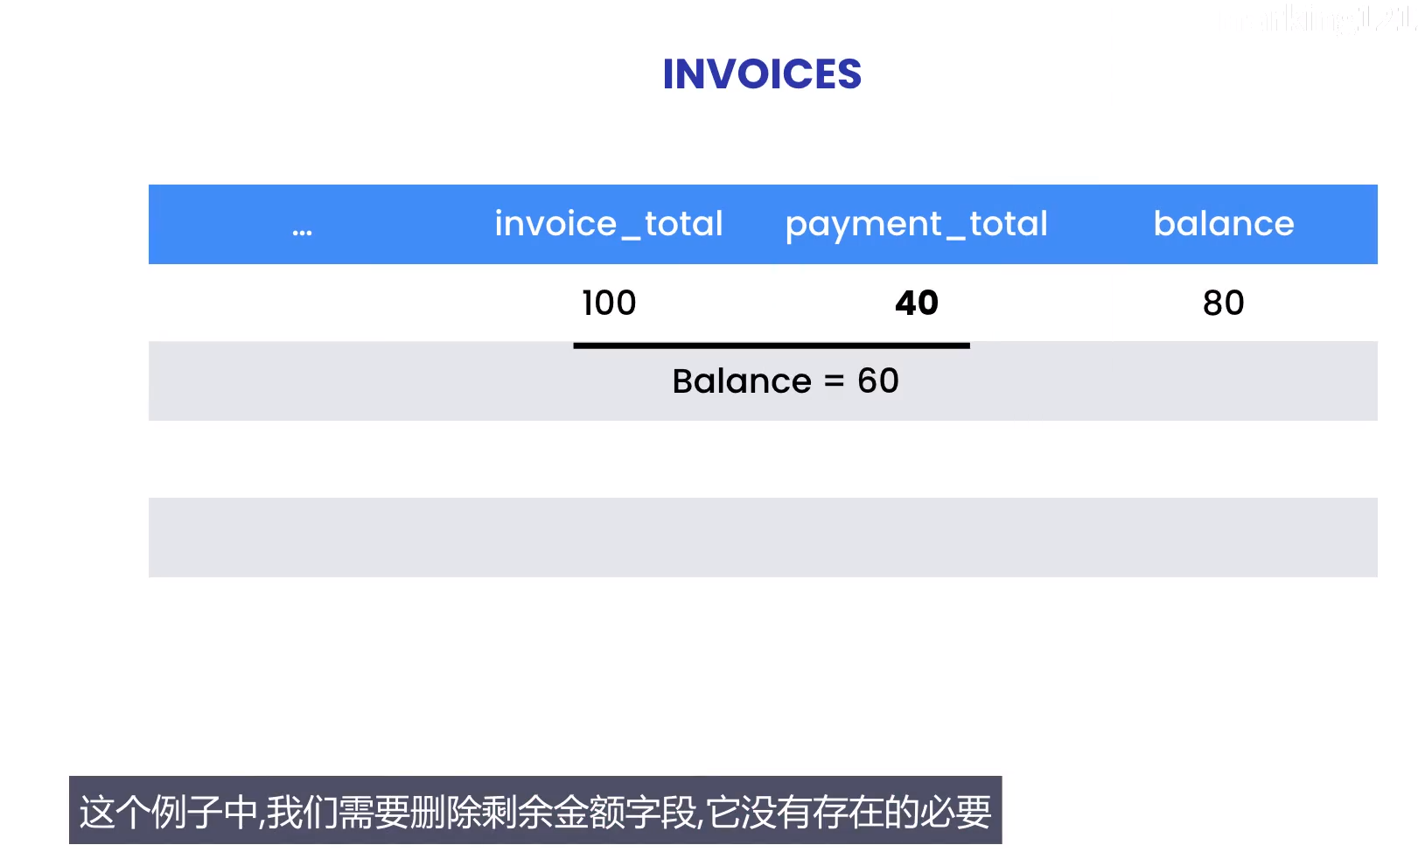Click the empty bottom gray table row
Screen dimensions: 1418x859
coord(762,537)
